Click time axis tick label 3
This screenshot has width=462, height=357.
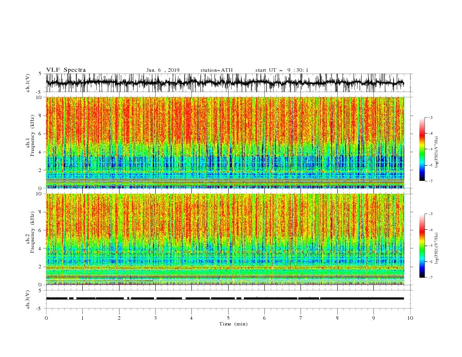(x=155, y=318)
